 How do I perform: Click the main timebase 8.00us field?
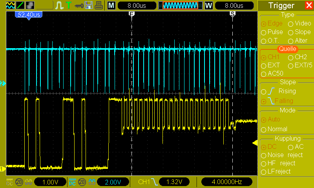[x=137, y=5]
